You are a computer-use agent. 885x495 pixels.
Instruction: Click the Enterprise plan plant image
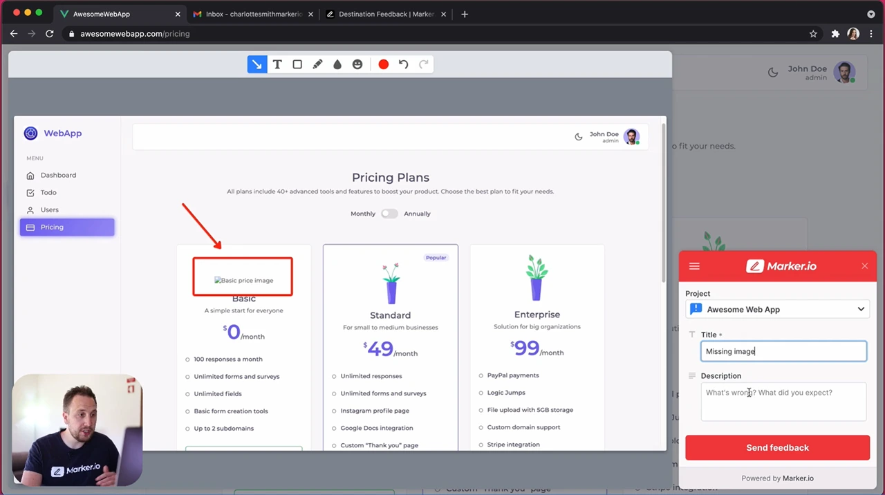coord(537,277)
